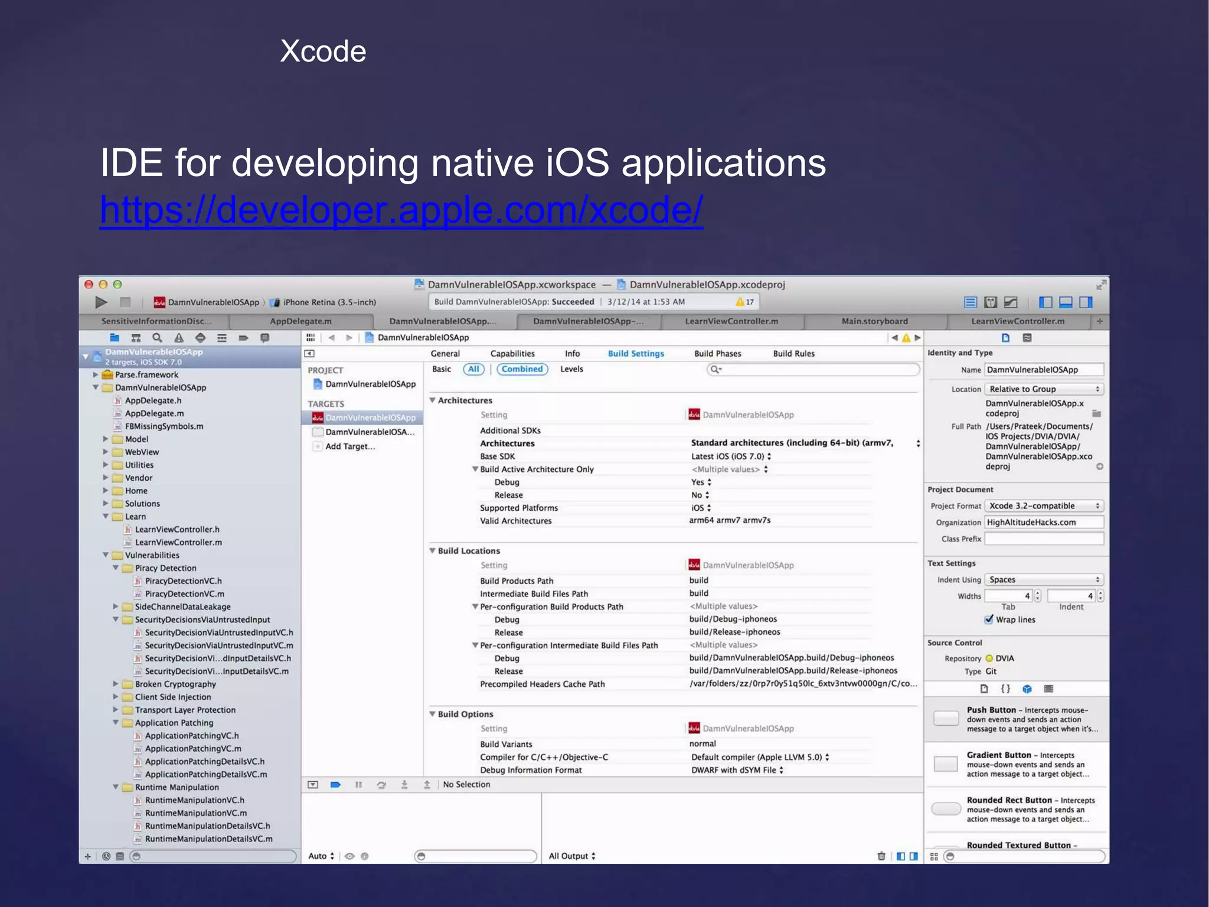This screenshot has width=1209, height=907.
Task: Select LearnViewController.m in navigator
Action: coord(178,542)
